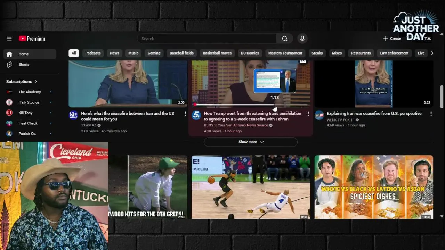Open basketball ankle-breaker video thumbnail
Image resolution: width=445 pixels, height=250 pixels.
coord(251,187)
